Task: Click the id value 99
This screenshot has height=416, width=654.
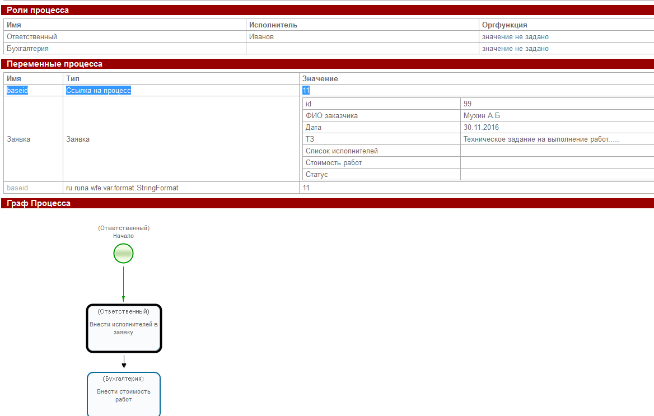Action: [x=468, y=104]
